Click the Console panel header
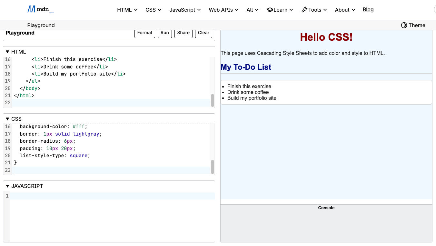This screenshot has height=246, width=436. point(326,208)
